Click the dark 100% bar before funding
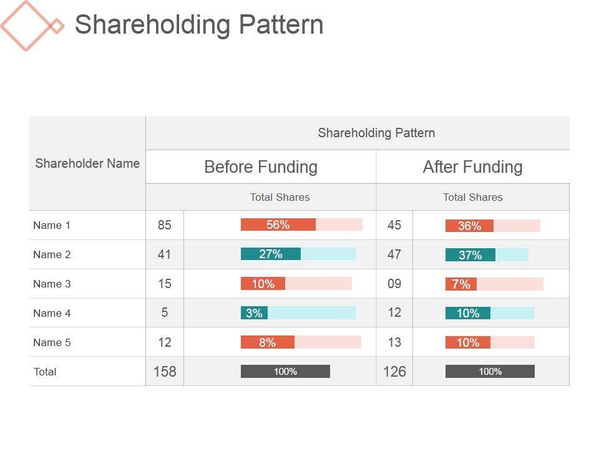This screenshot has width=599, height=449. pyautogui.click(x=285, y=372)
